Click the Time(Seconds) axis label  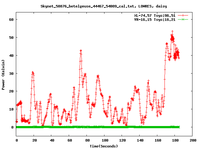[x=104, y=146]
